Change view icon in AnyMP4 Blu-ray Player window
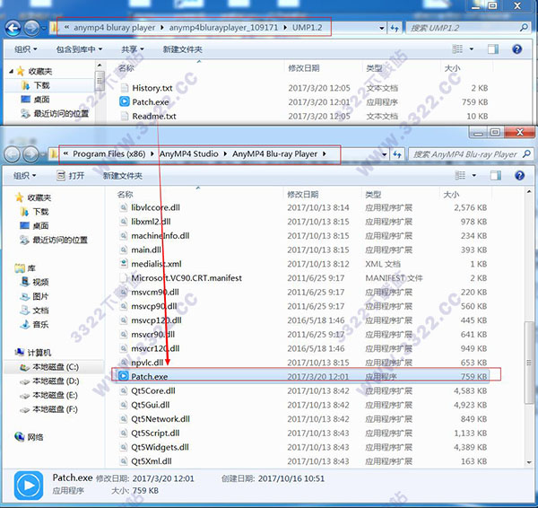This screenshot has width=538, height=508. click(460, 176)
